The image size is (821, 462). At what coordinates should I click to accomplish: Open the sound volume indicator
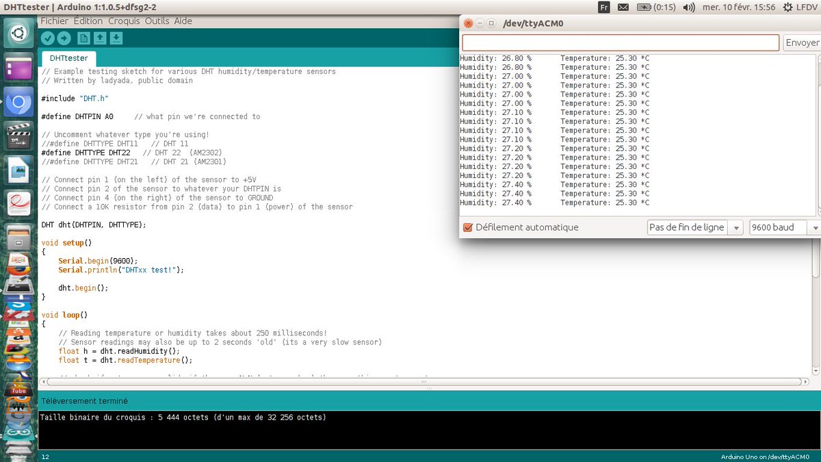(x=689, y=7)
